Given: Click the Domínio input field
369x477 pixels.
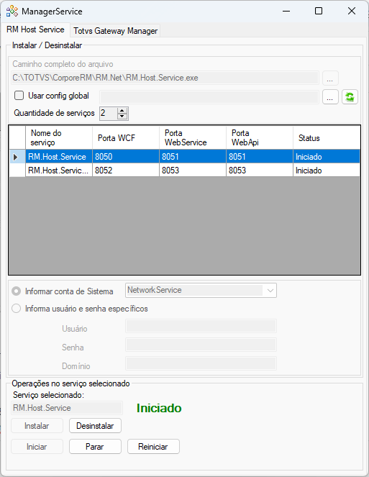Looking at the screenshot, I should click(201, 363).
